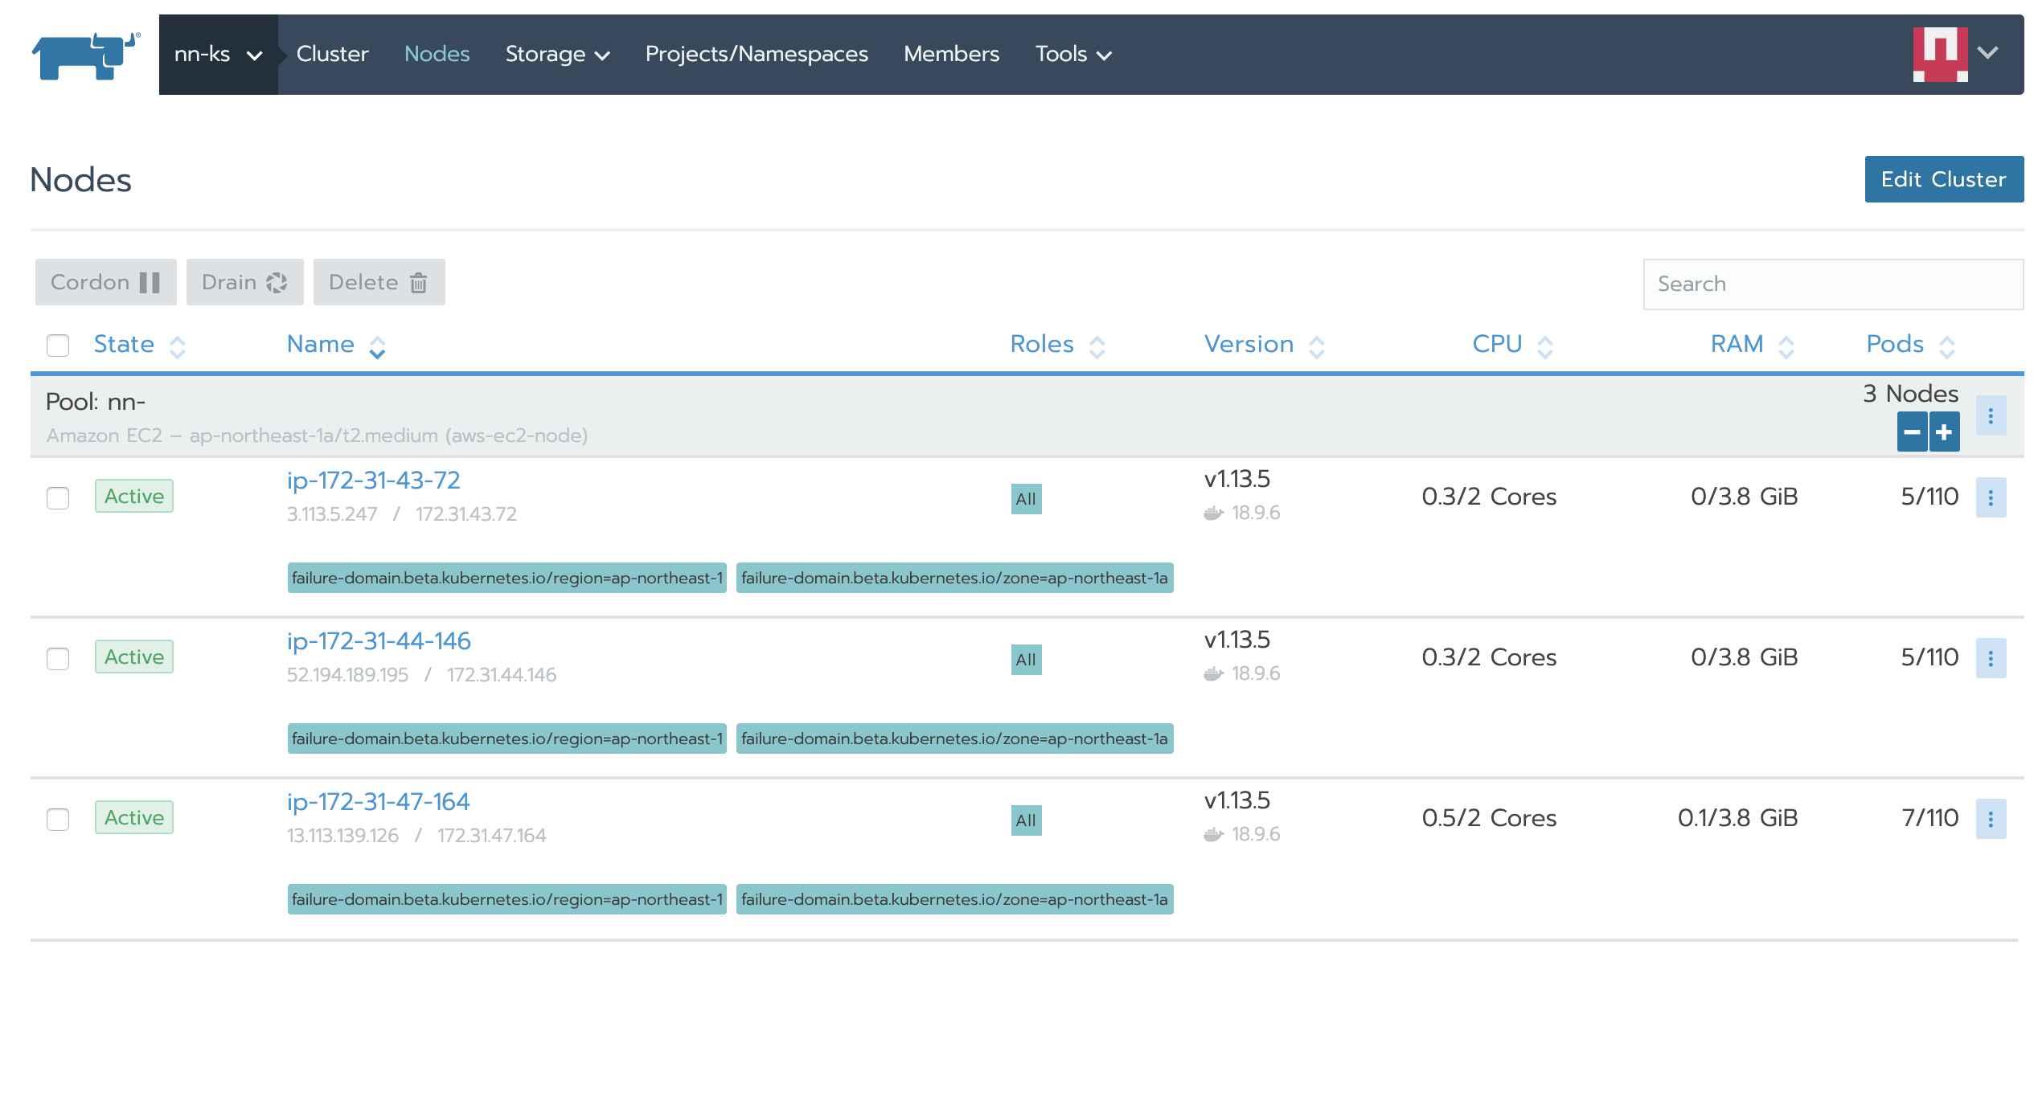Go to the Cluster tab
Image resolution: width=2034 pixels, height=1117 pixels.
(332, 55)
